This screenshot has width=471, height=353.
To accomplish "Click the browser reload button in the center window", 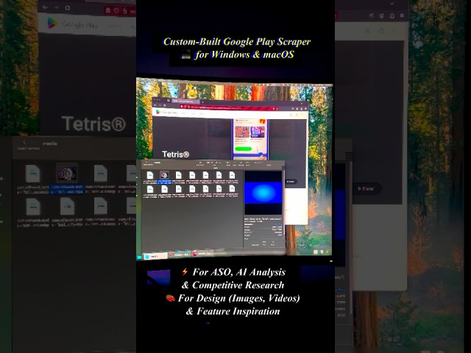I will tap(164, 105).
